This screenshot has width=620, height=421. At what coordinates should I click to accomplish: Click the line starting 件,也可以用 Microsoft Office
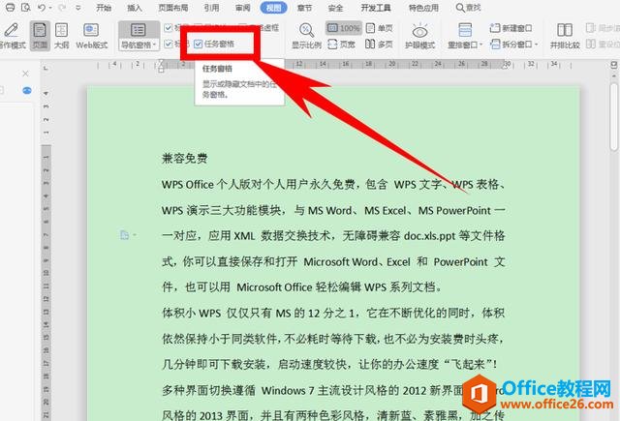[x=301, y=287]
